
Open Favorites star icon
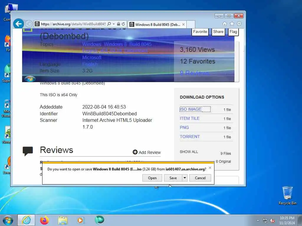tap(232, 24)
